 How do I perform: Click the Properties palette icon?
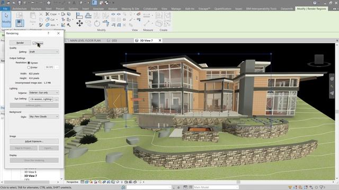coord(20,23)
